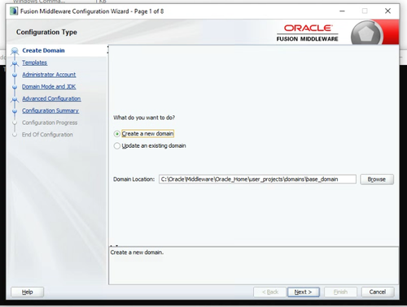Image resolution: width=407 pixels, height=307 pixels.
Task: Cancel the configuration wizard
Action: pyautogui.click(x=378, y=292)
